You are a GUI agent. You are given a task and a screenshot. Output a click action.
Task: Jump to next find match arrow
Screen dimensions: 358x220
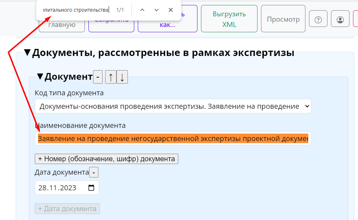tap(156, 10)
